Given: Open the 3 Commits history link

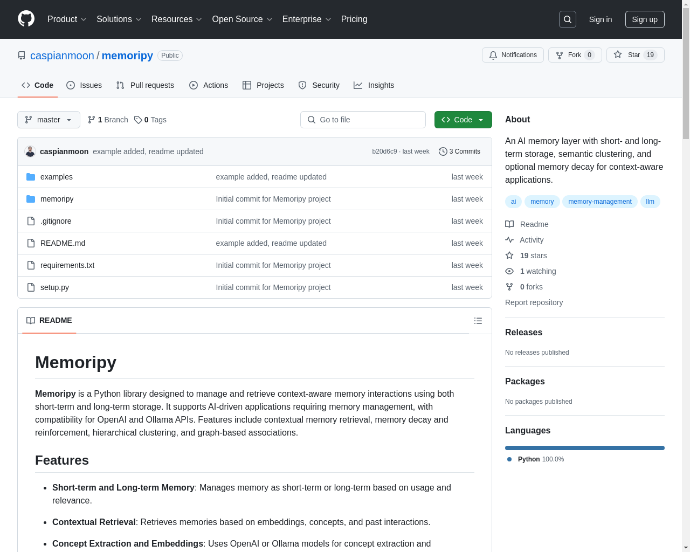Looking at the screenshot, I should point(459,151).
